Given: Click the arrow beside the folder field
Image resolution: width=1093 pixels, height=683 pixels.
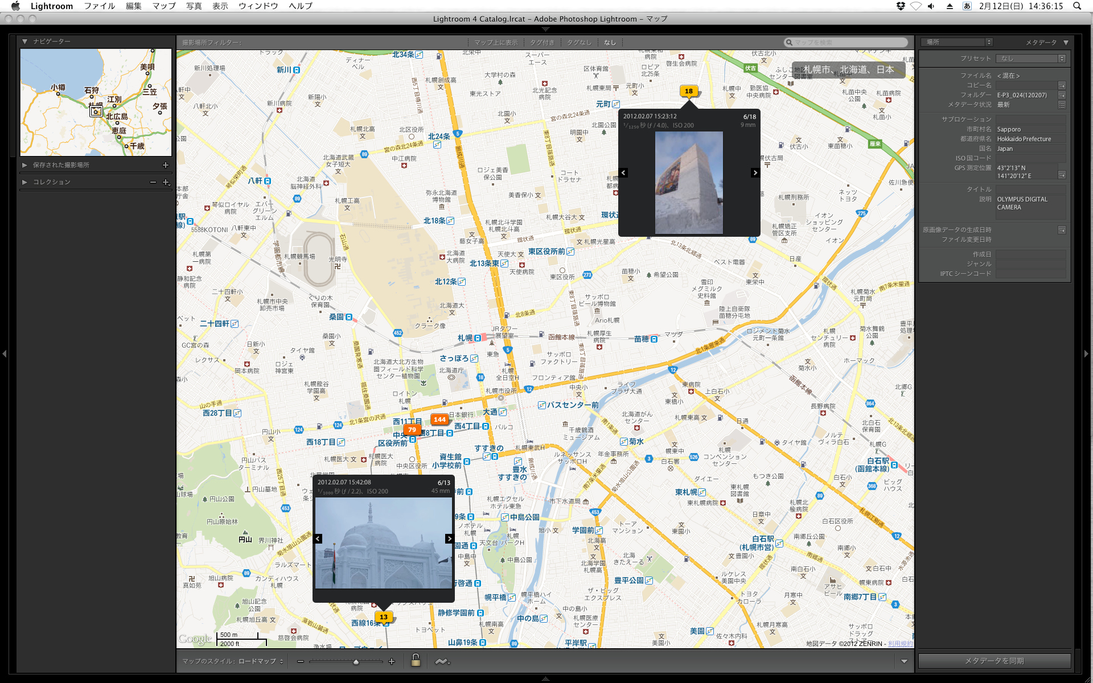Looking at the screenshot, I should click(x=1062, y=95).
